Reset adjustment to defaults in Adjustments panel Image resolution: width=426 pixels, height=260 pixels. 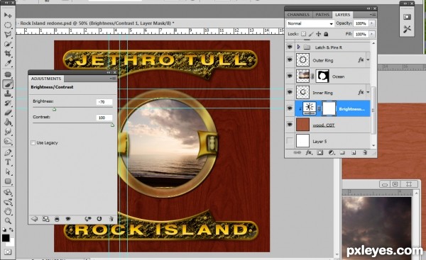(x=99, y=218)
